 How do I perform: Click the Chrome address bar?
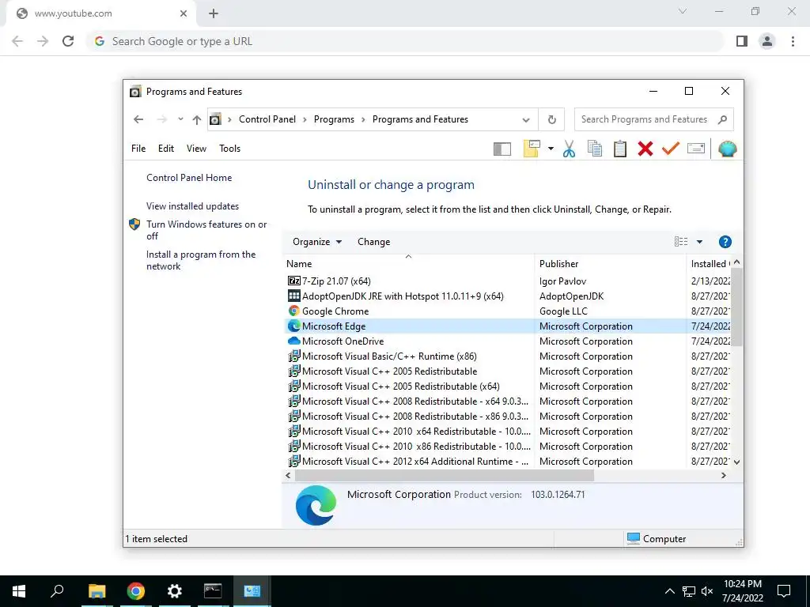[x=406, y=41]
